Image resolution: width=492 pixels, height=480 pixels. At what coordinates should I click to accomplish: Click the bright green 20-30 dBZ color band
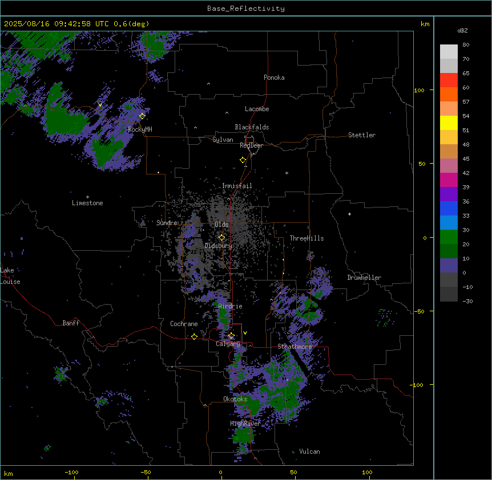(449, 237)
